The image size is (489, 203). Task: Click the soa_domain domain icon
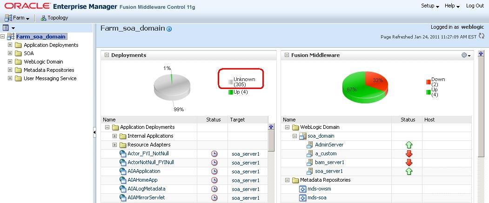point(302,136)
